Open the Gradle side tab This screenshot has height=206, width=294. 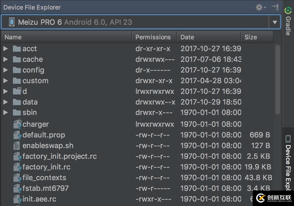288,25
